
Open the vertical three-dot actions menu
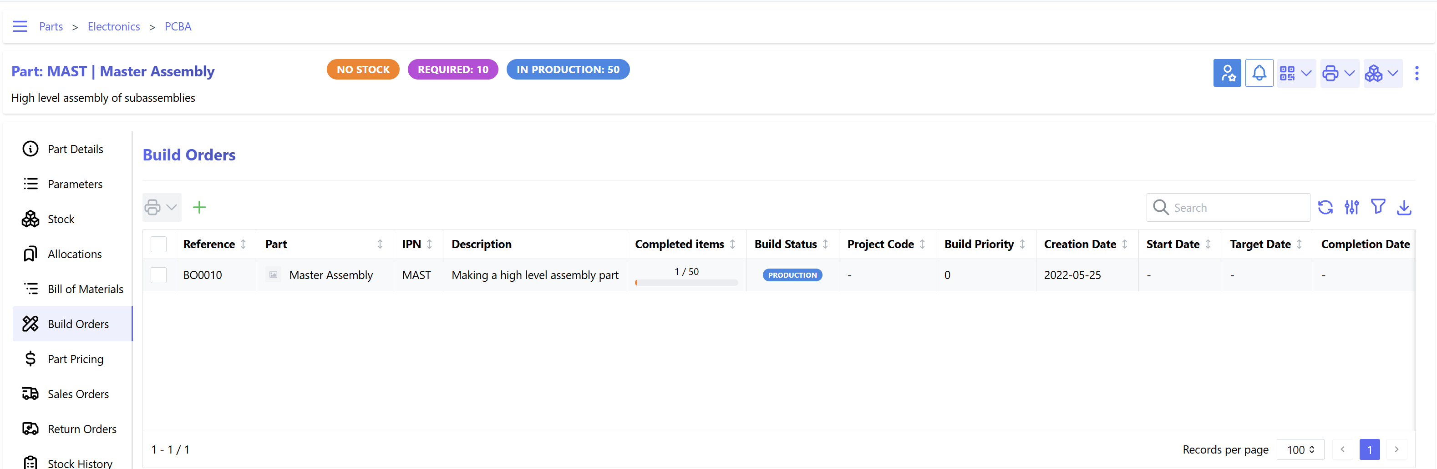(x=1417, y=72)
